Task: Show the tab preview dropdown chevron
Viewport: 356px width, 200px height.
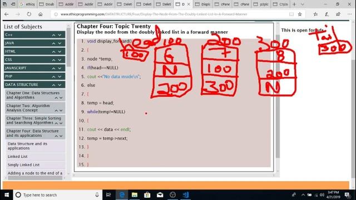Action: click(302, 4)
